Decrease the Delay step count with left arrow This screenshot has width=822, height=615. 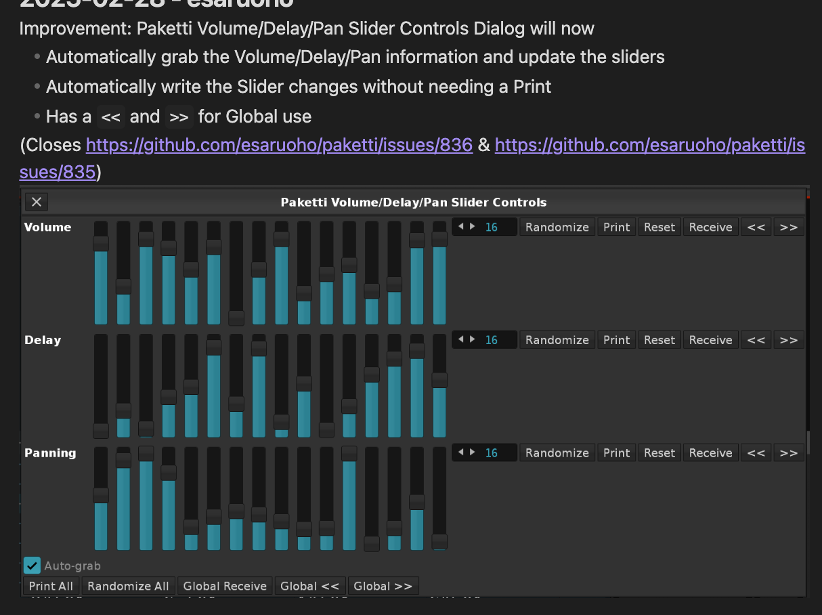coord(461,340)
